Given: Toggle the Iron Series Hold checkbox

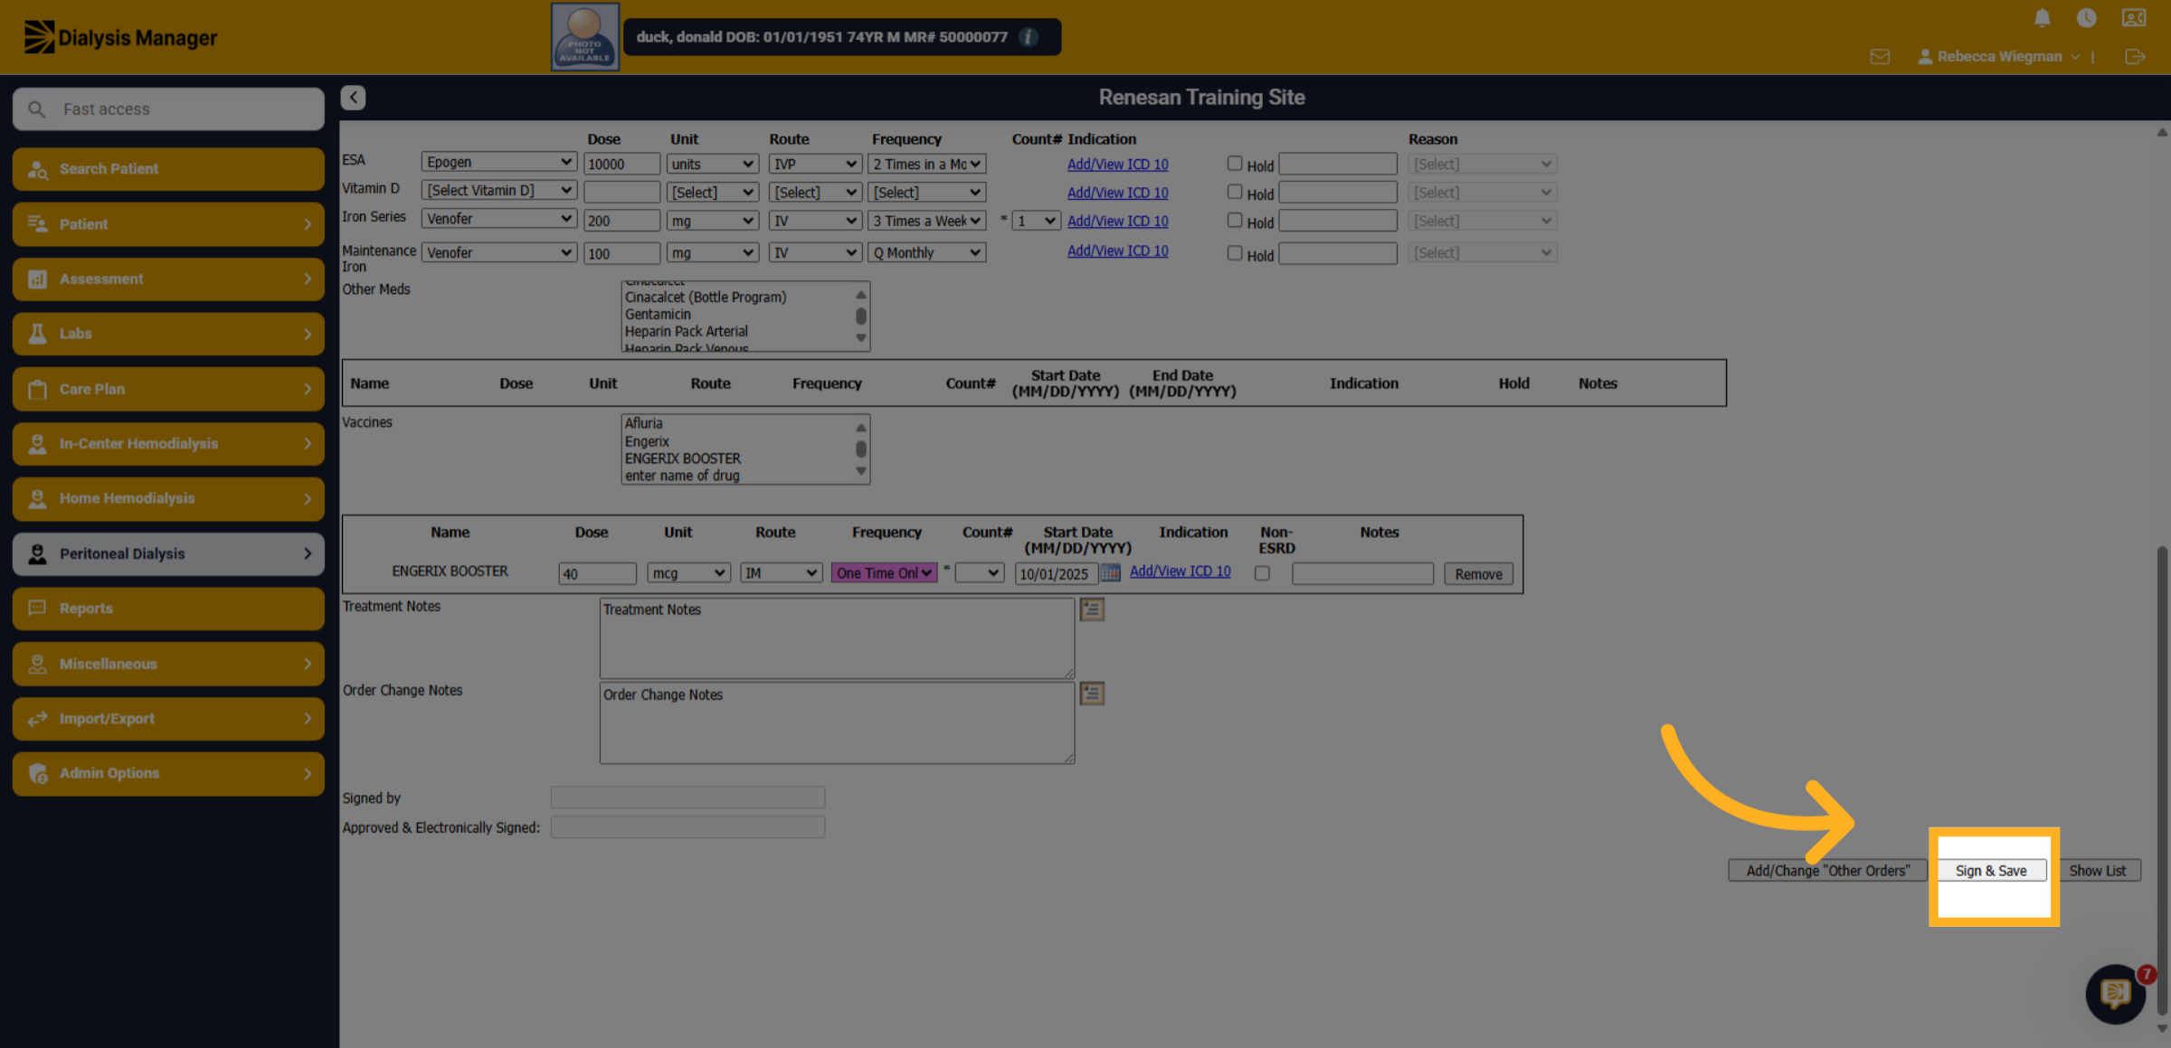Looking at the screenshot, I should pyautogui.click(x=1234, y=220).
